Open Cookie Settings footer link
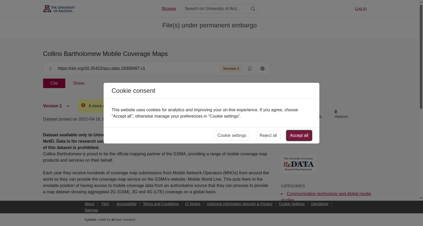This screenshot has height=226, width=423. tap(292, 204)
